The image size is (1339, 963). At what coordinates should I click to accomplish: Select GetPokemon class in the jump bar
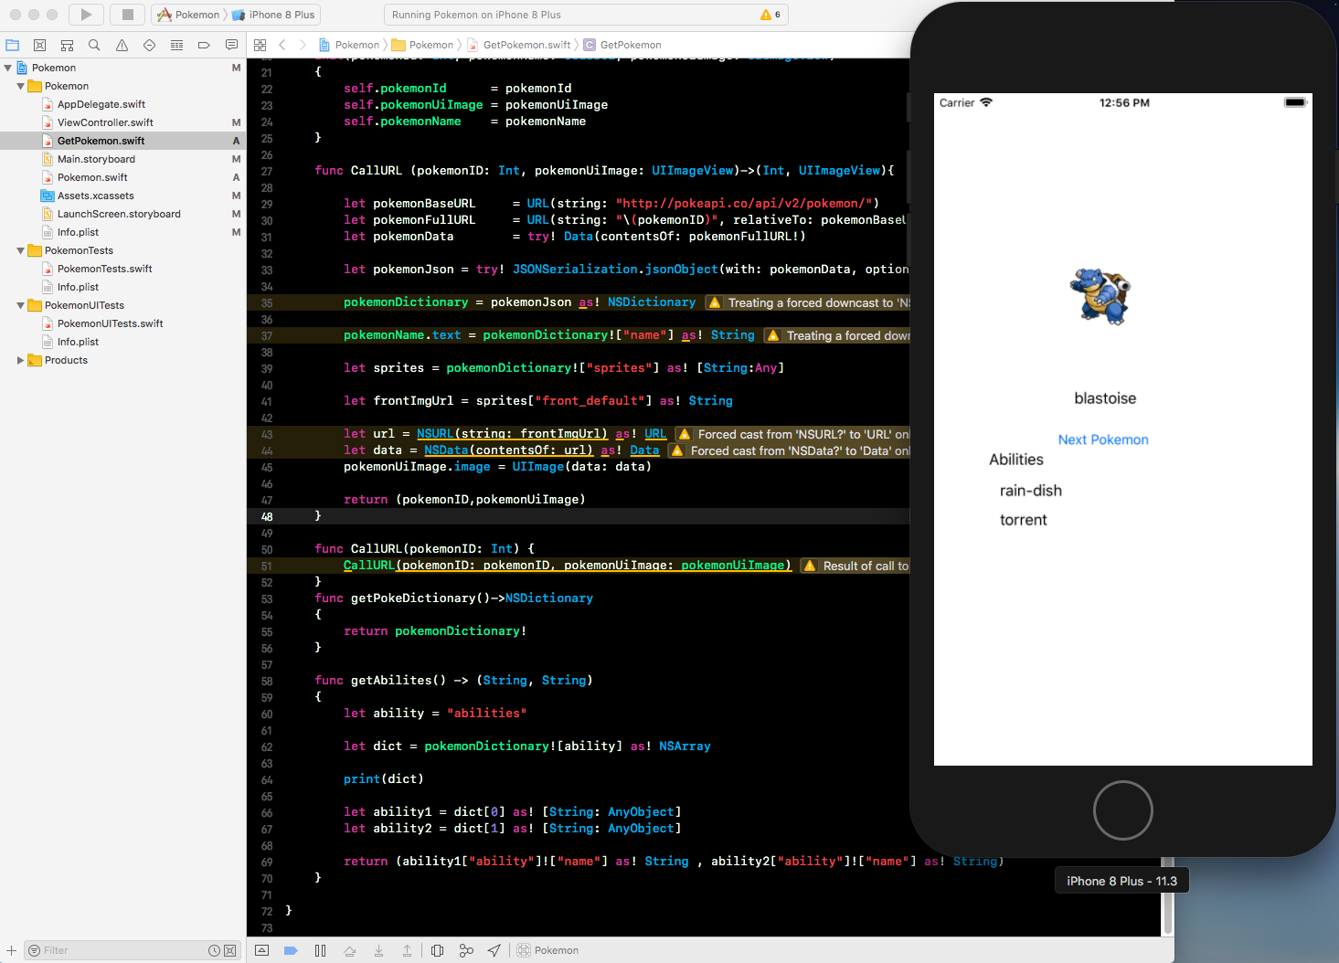(x=622, y=45)
